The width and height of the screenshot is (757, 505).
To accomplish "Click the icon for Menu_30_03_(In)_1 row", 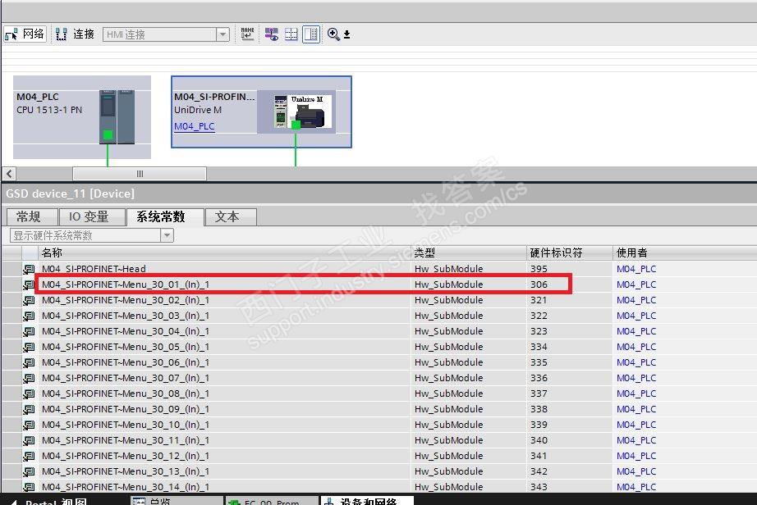I will pos(29,316).
